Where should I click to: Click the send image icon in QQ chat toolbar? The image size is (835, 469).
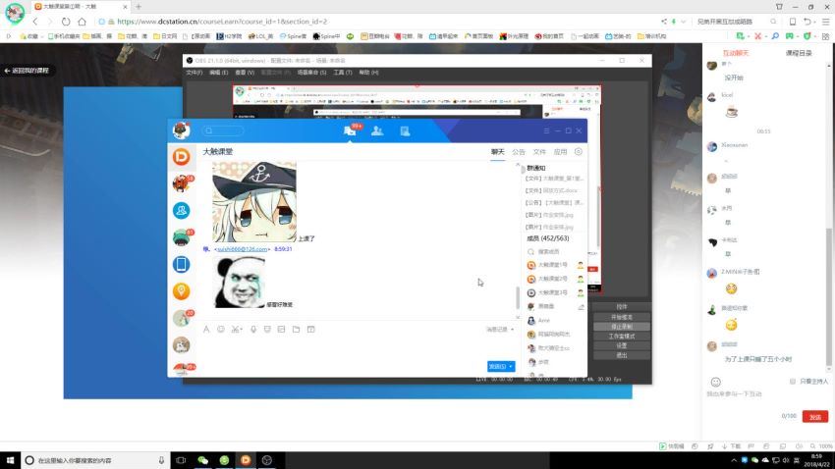[x=281, y=329]
